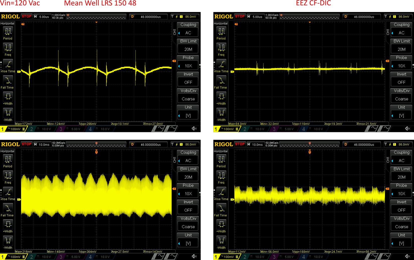This screenshot has width=414, height=260.
Task: Click the Rise Time icon in the bottom-left scope
Action: click(8, 192)
